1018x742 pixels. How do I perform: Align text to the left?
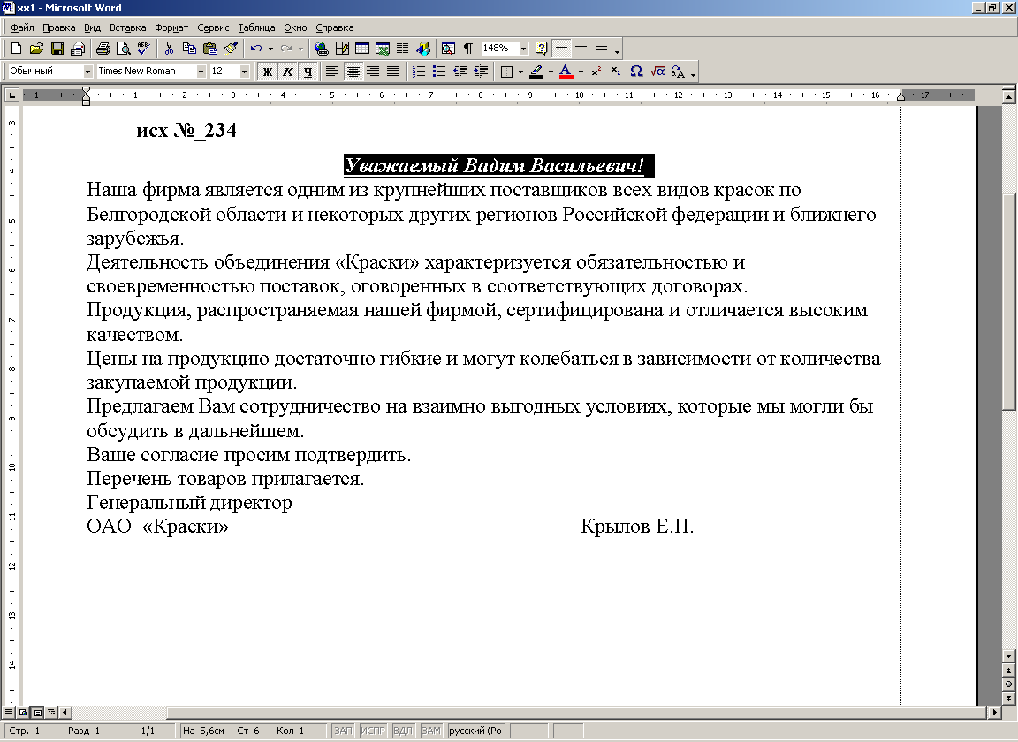point(332,72)
